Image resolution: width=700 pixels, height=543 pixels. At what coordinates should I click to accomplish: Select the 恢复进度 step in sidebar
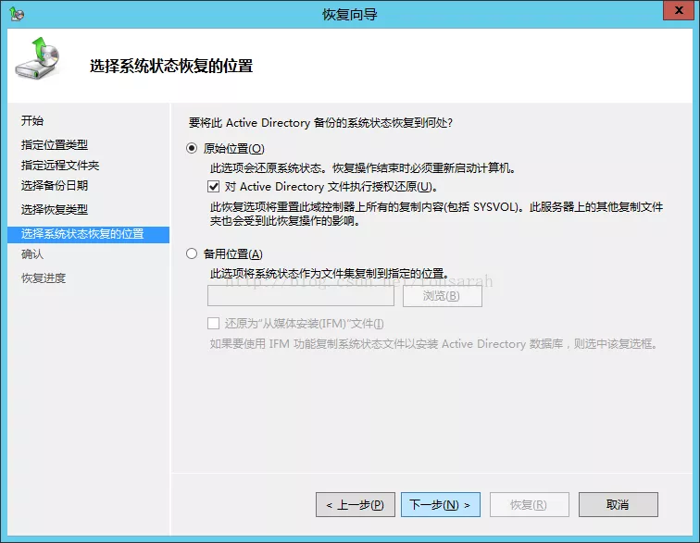tap(44, 278)
